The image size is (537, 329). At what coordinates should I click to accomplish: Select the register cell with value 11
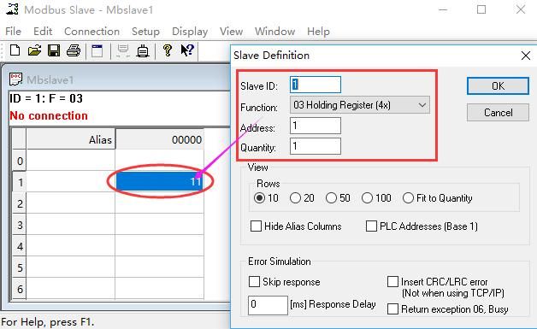click(160, 181)
